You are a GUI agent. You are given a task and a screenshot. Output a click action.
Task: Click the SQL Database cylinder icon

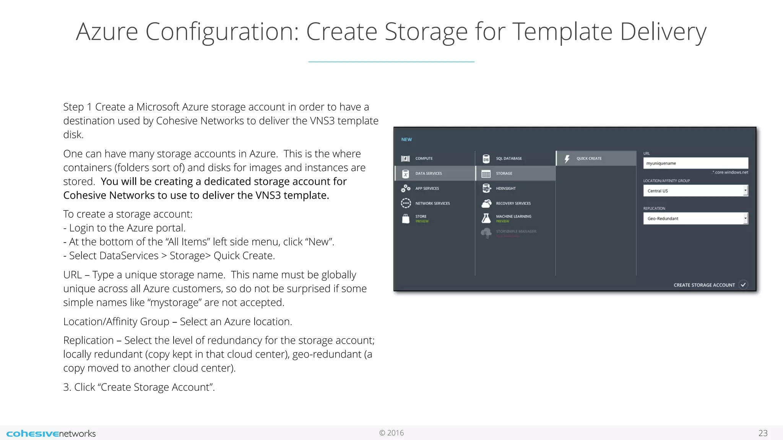(486, 159)
